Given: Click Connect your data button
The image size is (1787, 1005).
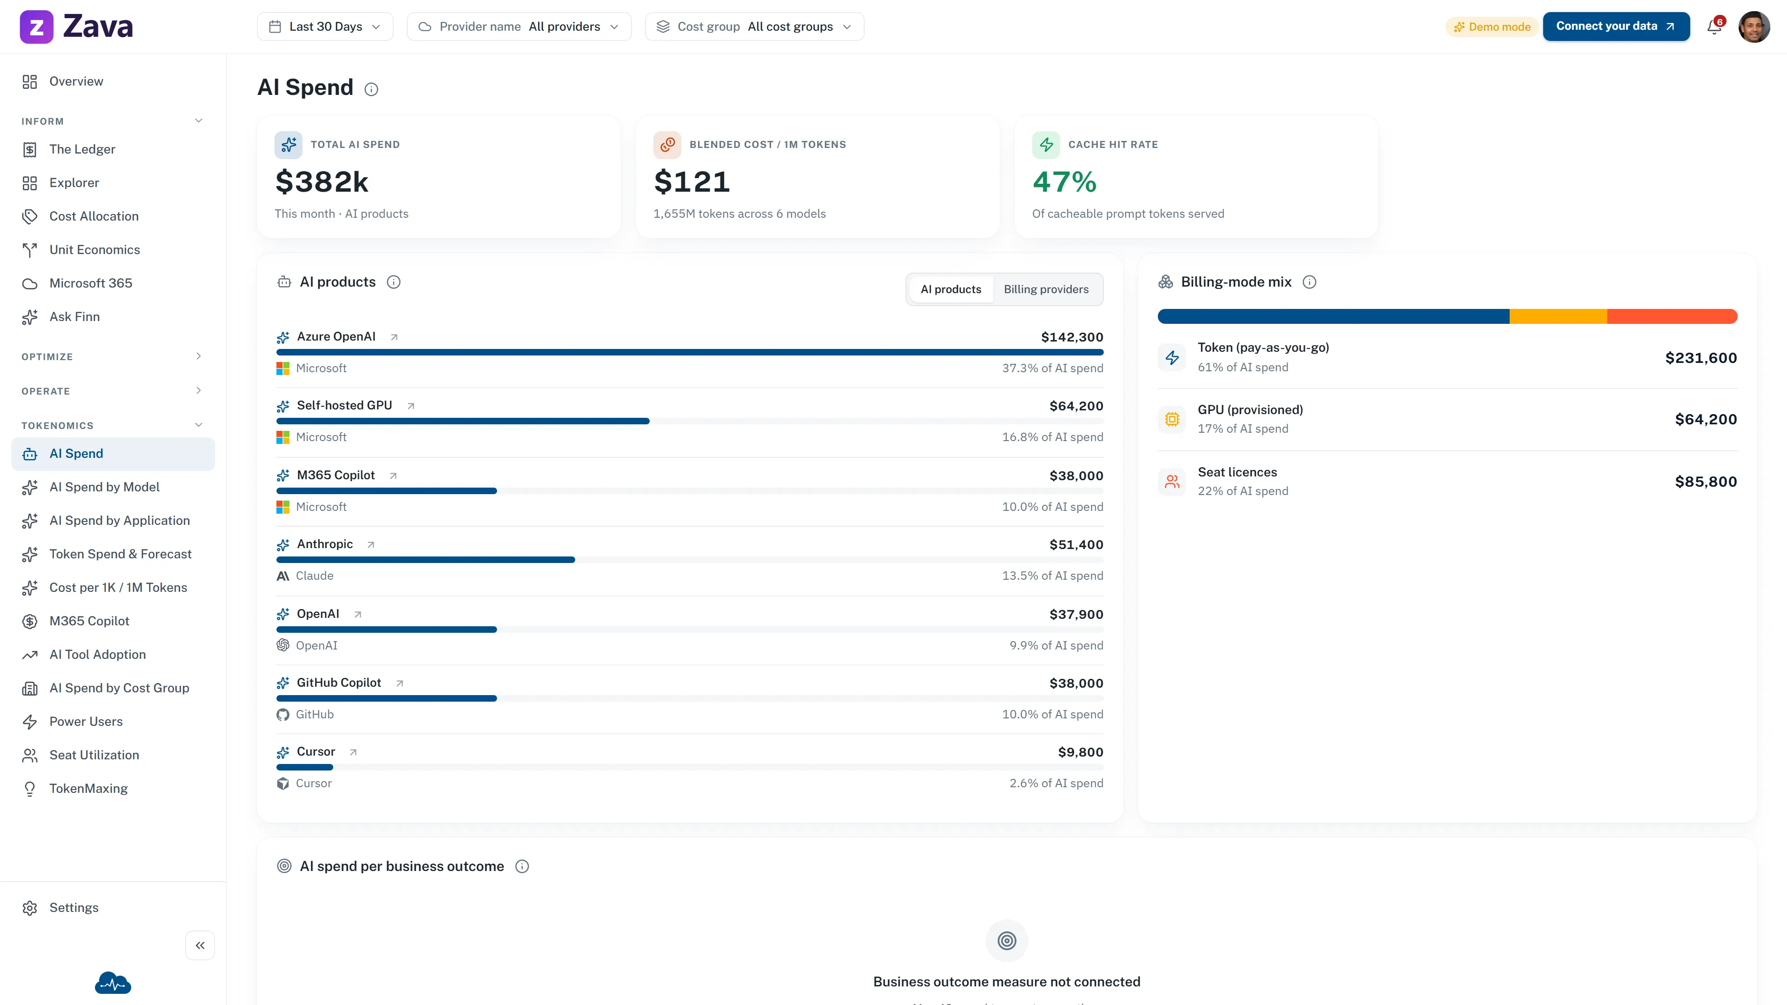Looking at the screenshot, I should [x=1616, y=27].
